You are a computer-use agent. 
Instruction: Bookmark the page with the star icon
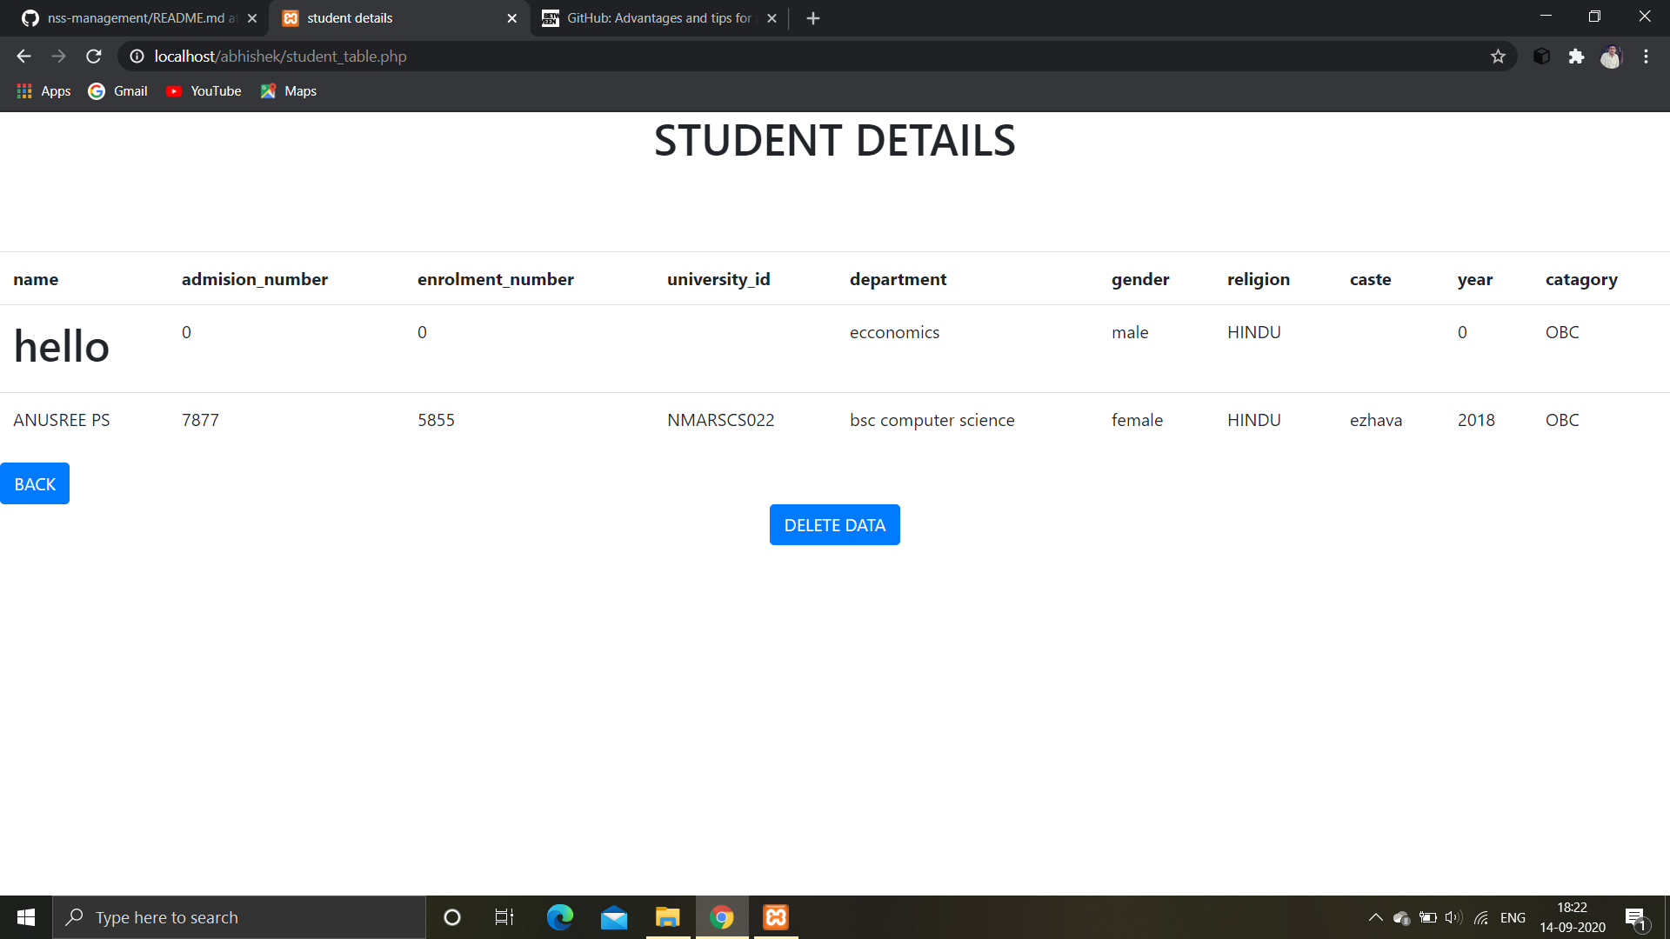(x=1499, y=56)
